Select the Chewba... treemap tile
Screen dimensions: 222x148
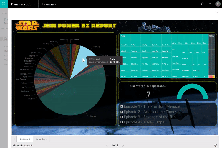click(x=186, y=57)
